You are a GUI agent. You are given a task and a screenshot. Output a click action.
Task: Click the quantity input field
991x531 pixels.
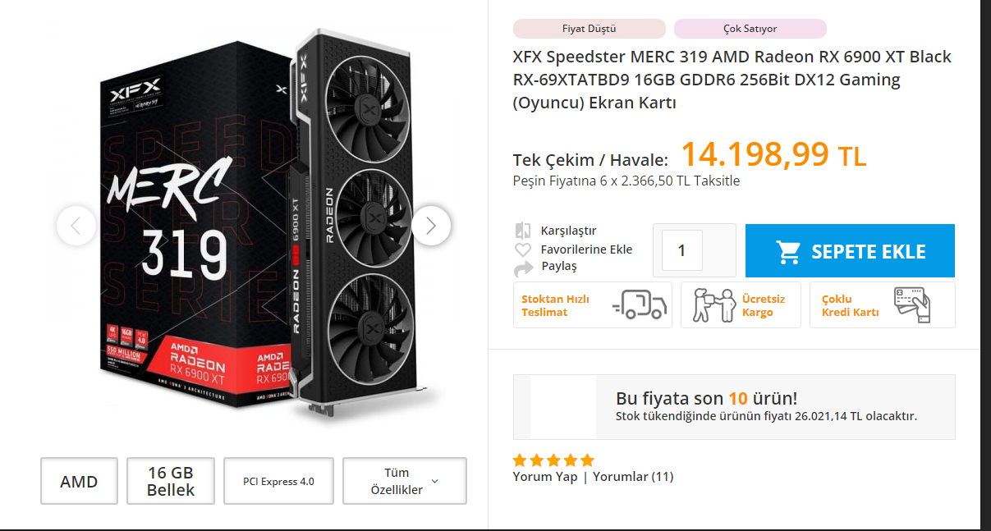pyautogui.click(x=682, y=250)
